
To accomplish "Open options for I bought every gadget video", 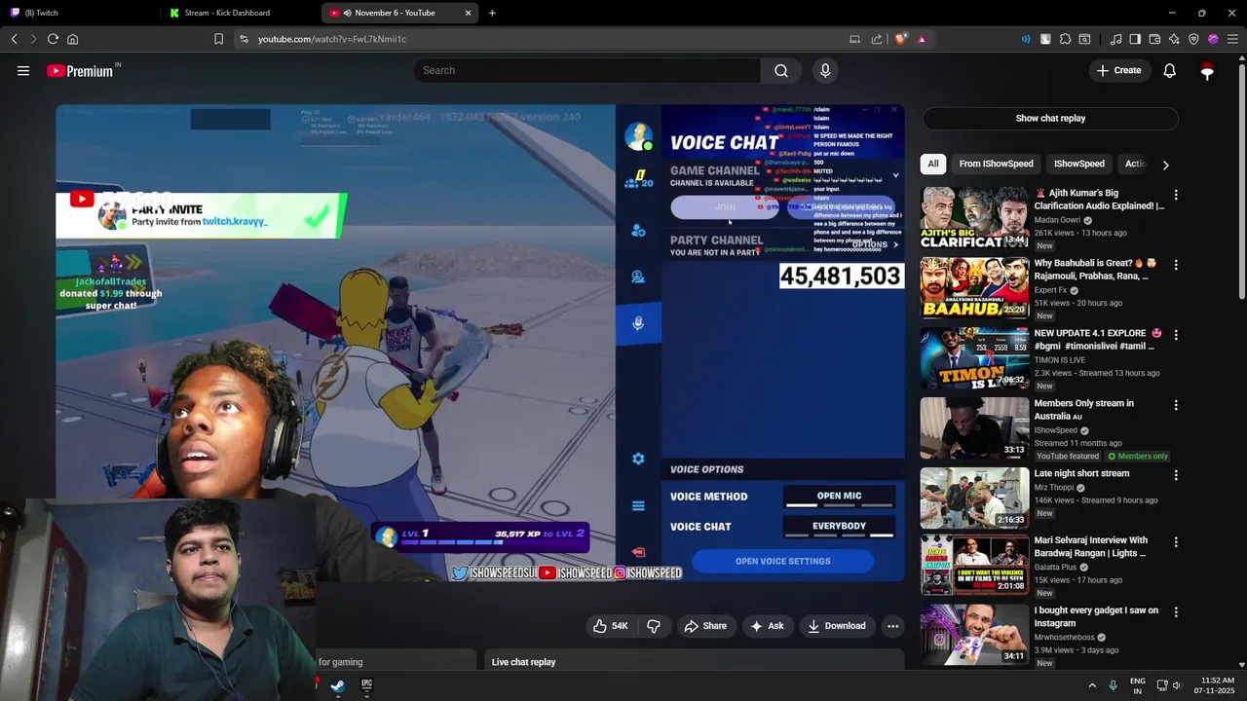I will [1176, 612].
